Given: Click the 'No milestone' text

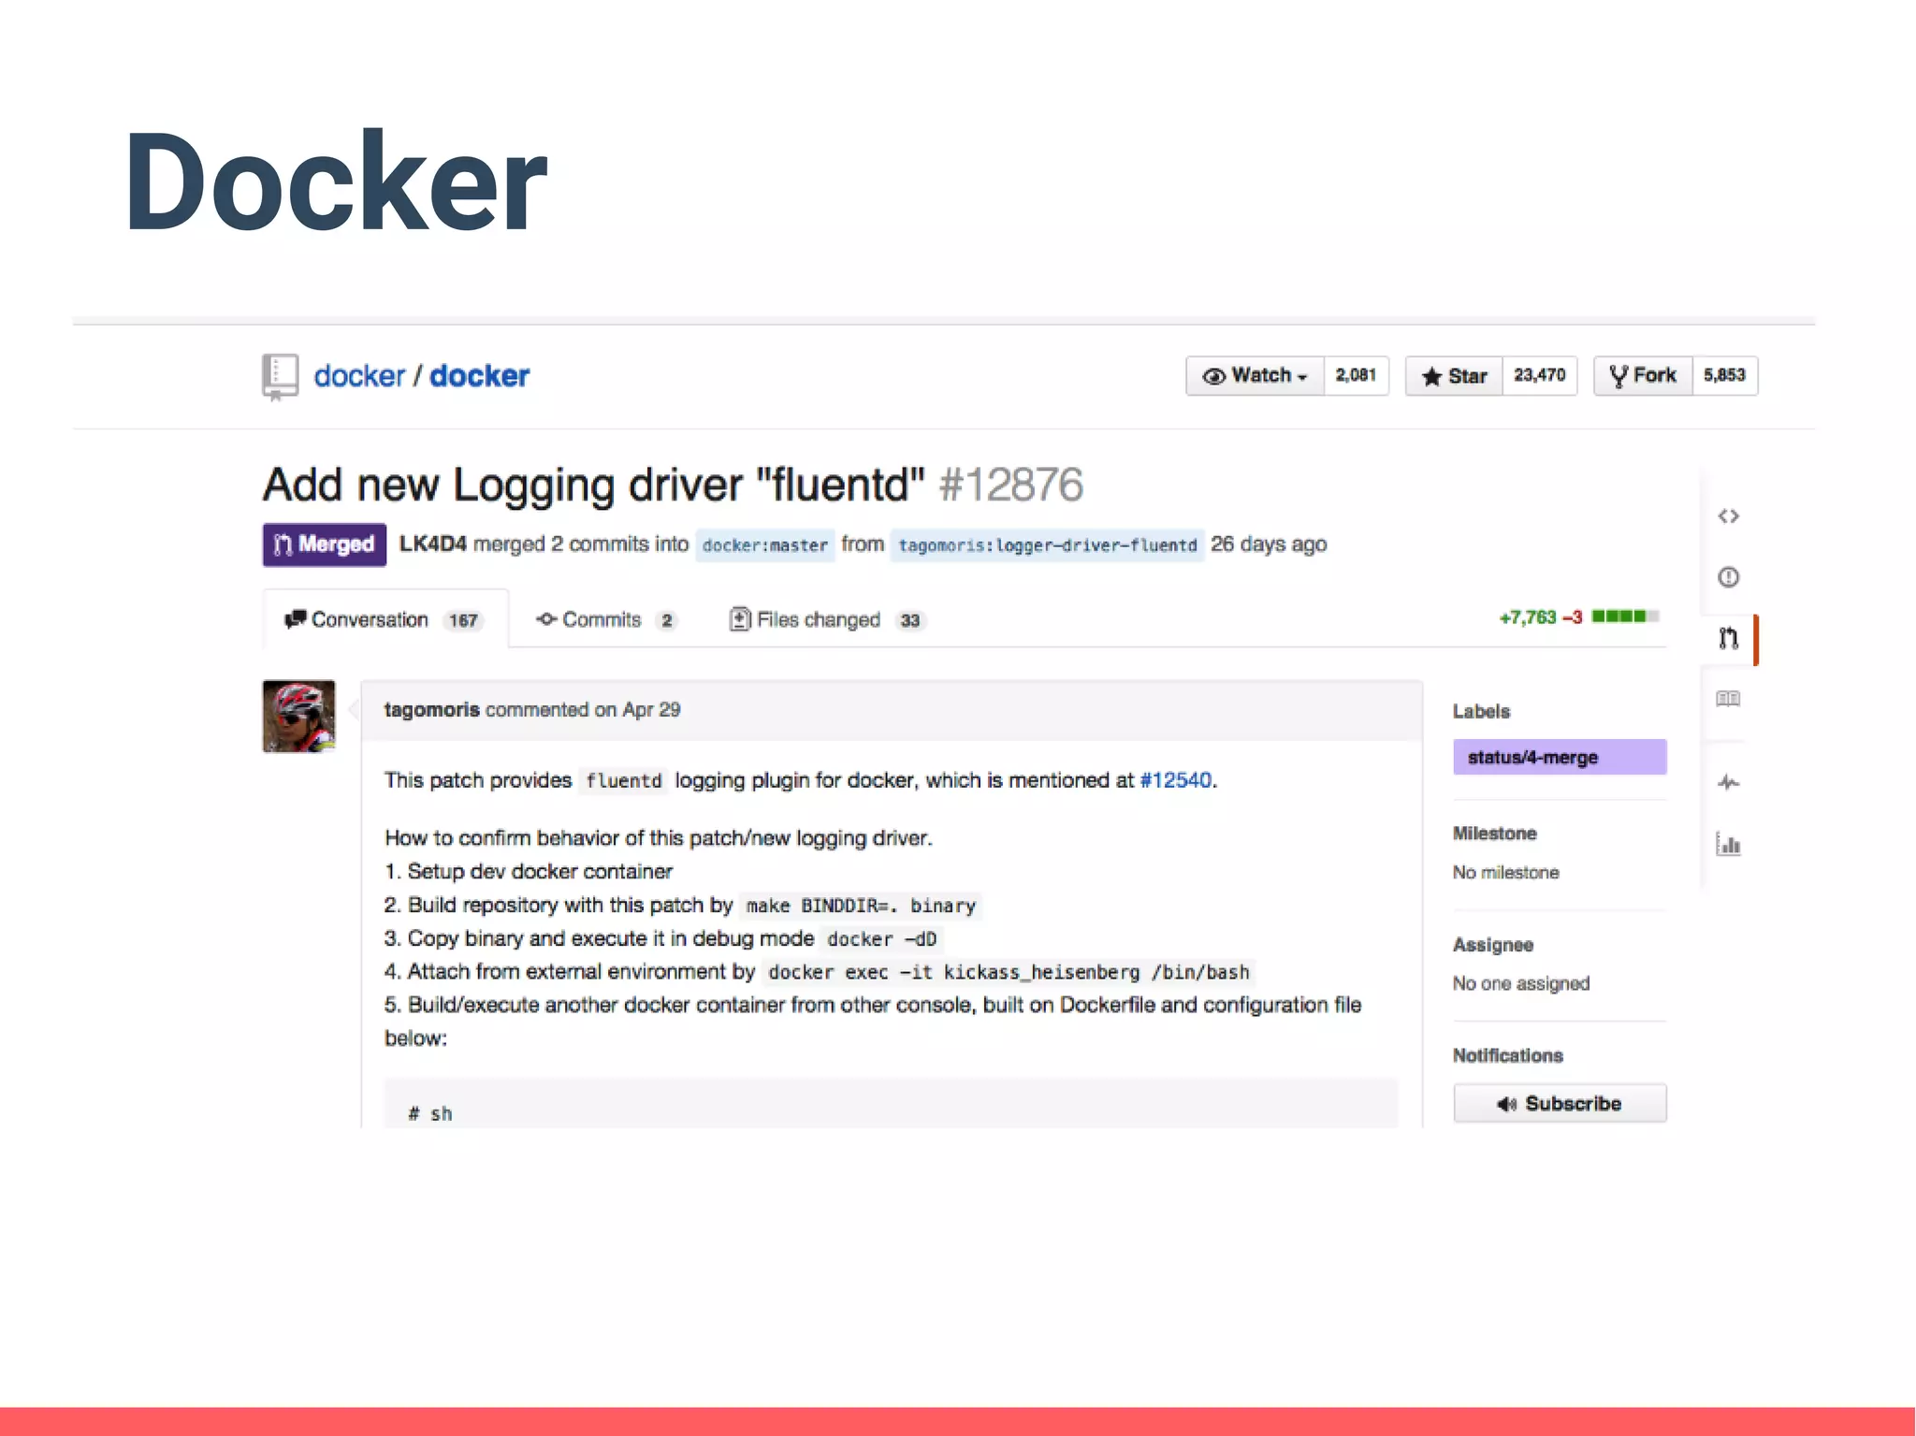Looking at the screenshot, I should [1505, 873].
